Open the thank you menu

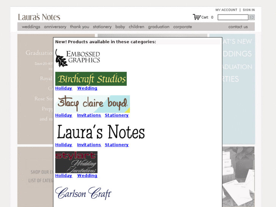[80, 27]
